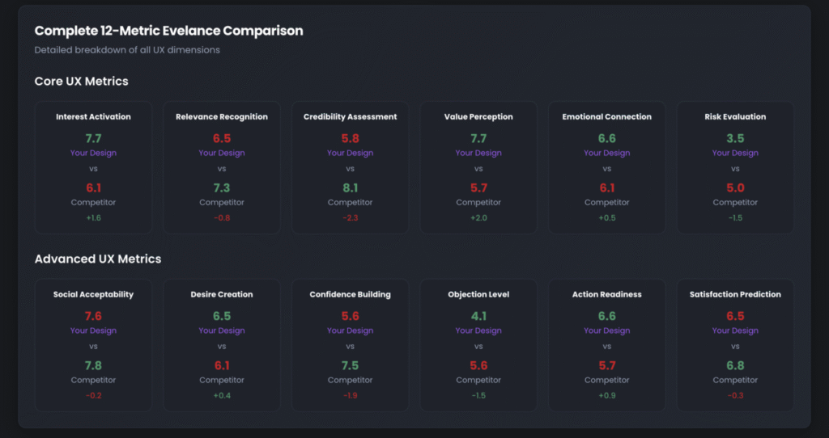
Task: Click the Risk Evaluation card title
Action: [x=735, y=117]
